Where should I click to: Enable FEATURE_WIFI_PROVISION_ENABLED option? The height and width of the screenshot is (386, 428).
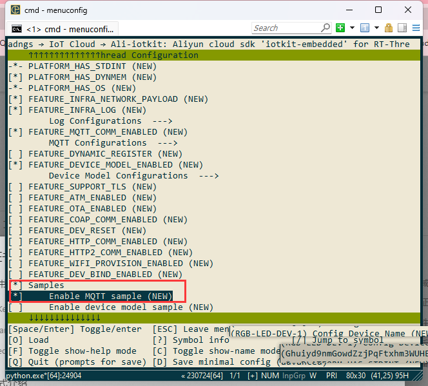click(111, 264)
